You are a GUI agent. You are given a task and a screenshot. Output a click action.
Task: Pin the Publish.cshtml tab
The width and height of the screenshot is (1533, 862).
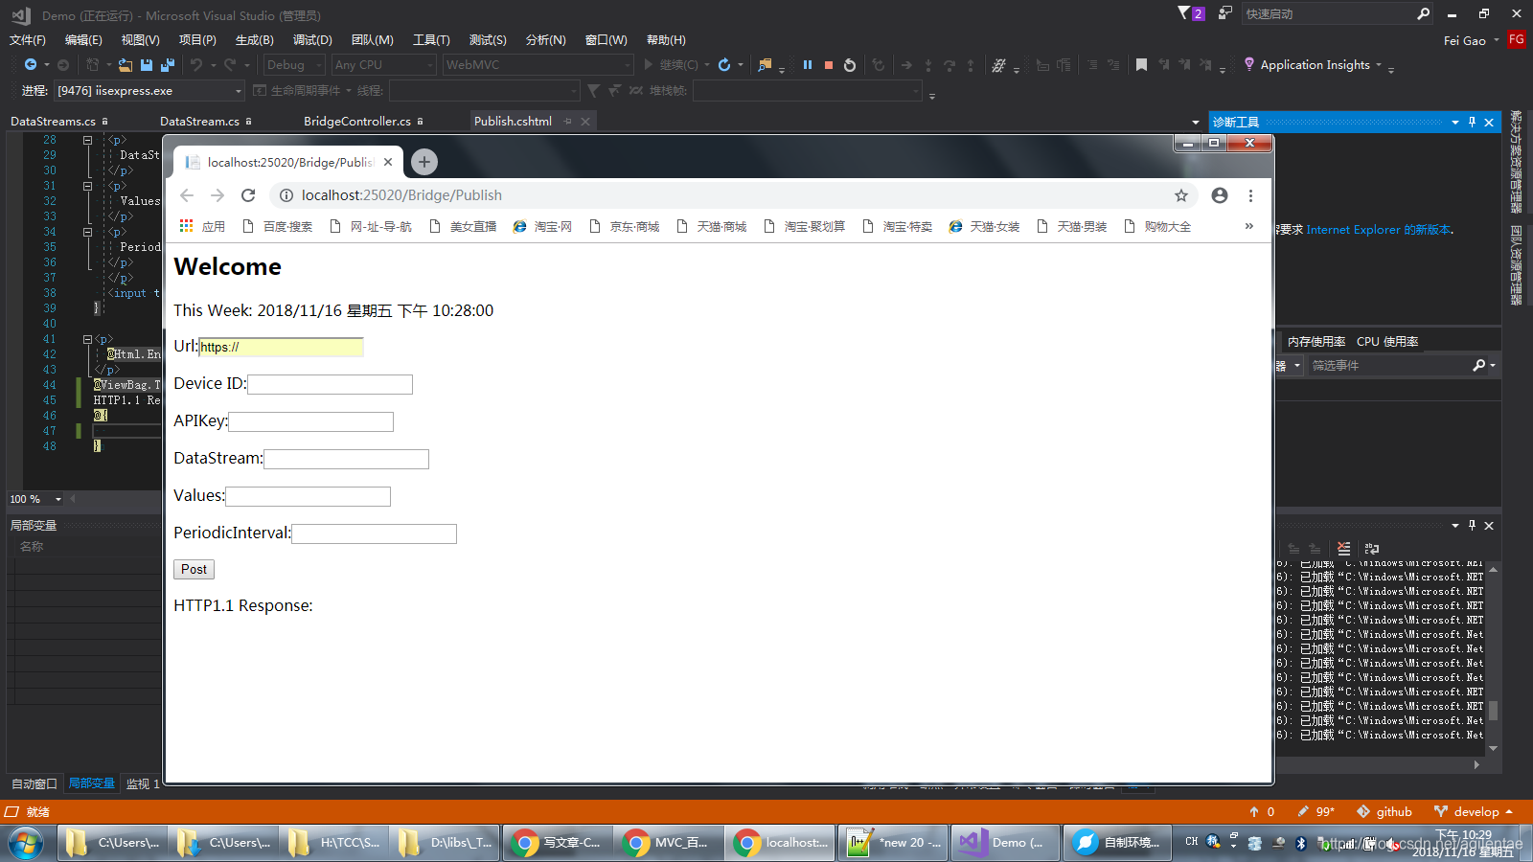[x=568, y=122]
